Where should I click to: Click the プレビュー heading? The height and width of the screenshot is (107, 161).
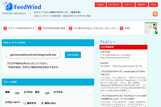coord(107,42)
